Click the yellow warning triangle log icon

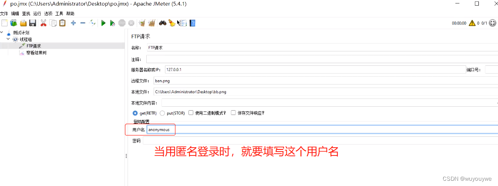tap(472, 23)
